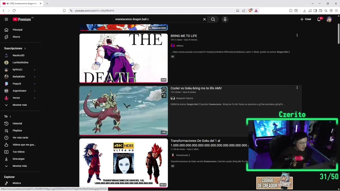Open the Brave Wallet icon
340x191 pixels.
click(321, 11)
